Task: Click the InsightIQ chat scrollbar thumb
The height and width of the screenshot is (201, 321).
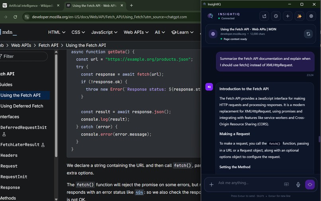Action: click(x=319, y=139)
